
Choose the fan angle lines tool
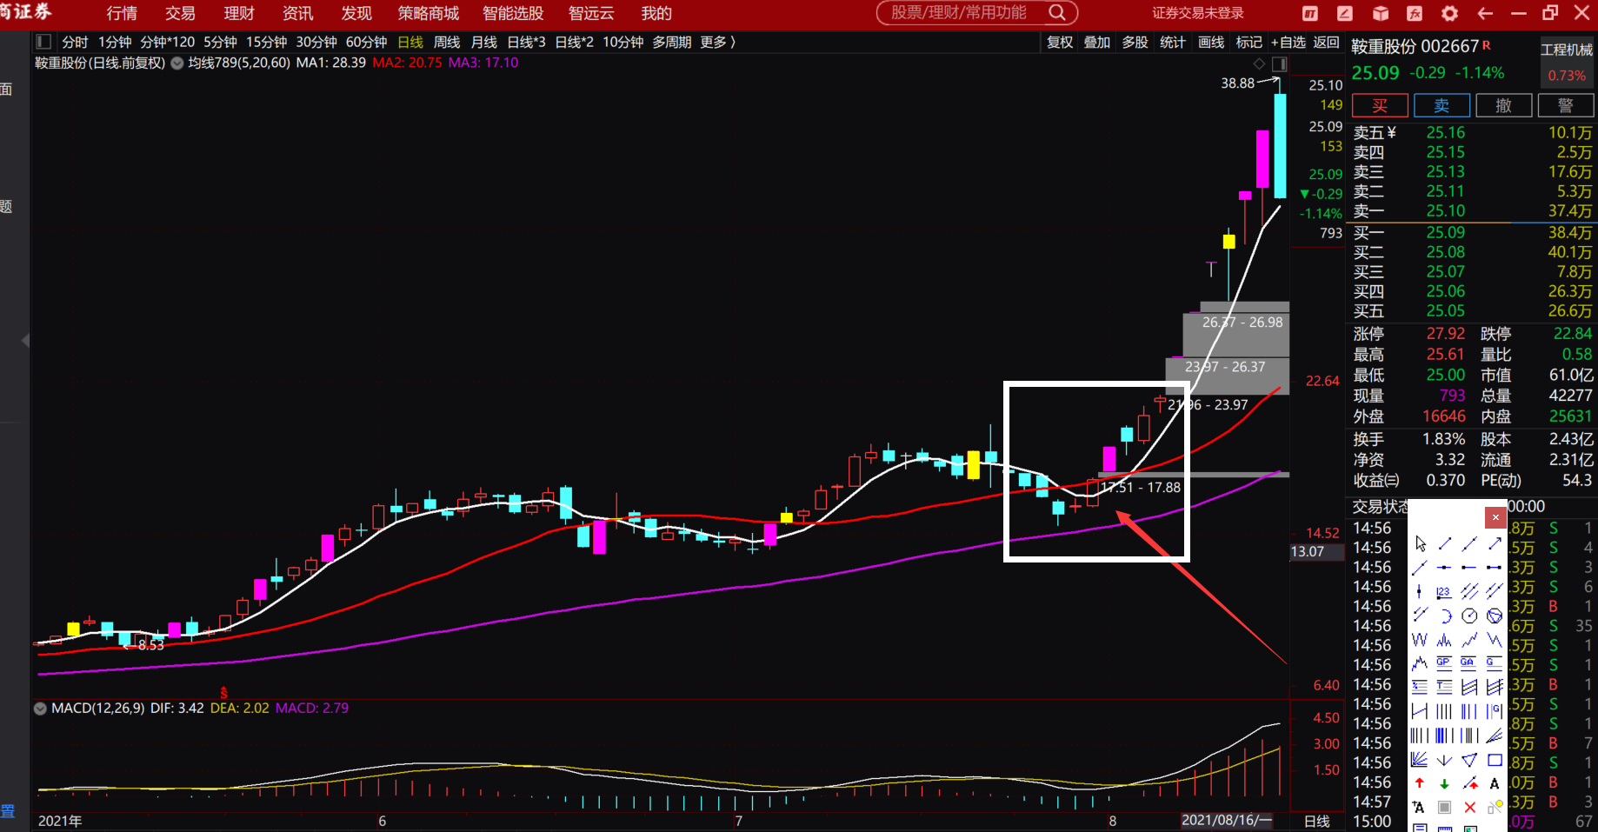coord(1420,760)
